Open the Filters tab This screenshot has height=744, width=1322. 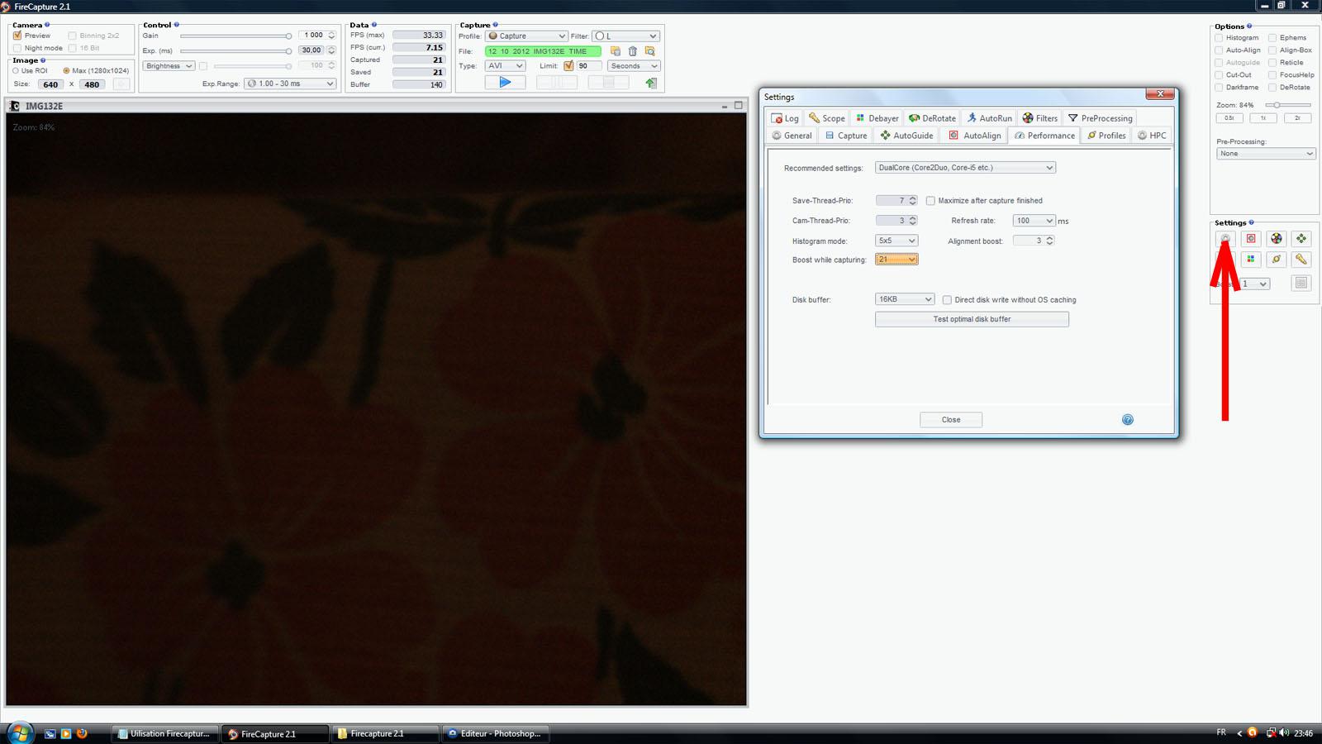[1039, 118]
